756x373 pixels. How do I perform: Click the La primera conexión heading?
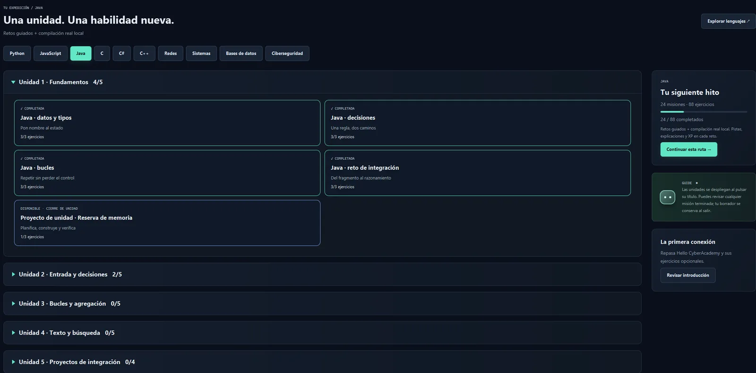688,242
